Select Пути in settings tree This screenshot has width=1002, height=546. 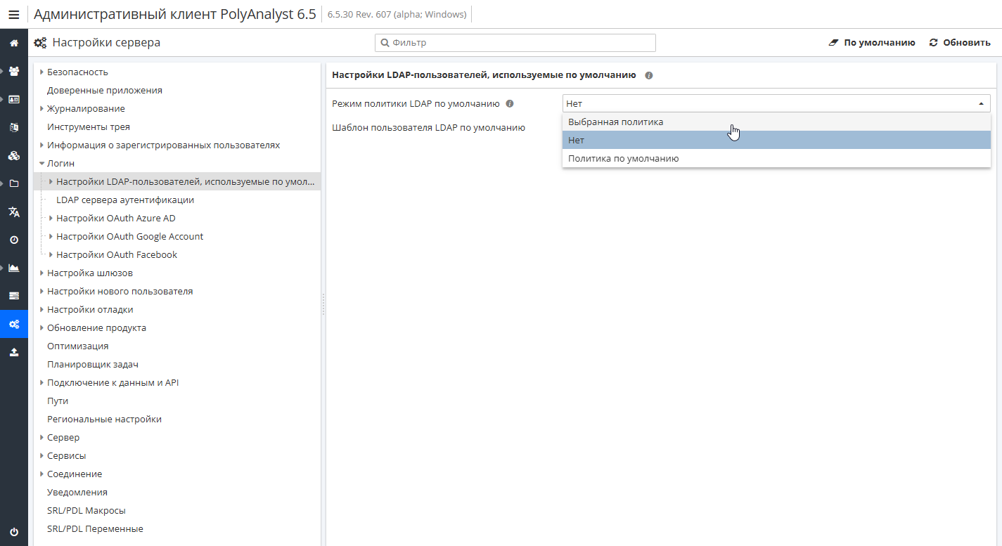pyautogui.click(x=58, y=401)
